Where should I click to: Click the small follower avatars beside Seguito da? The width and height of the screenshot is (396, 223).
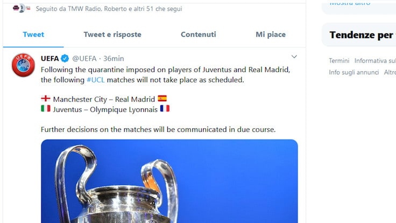[22, 8]
